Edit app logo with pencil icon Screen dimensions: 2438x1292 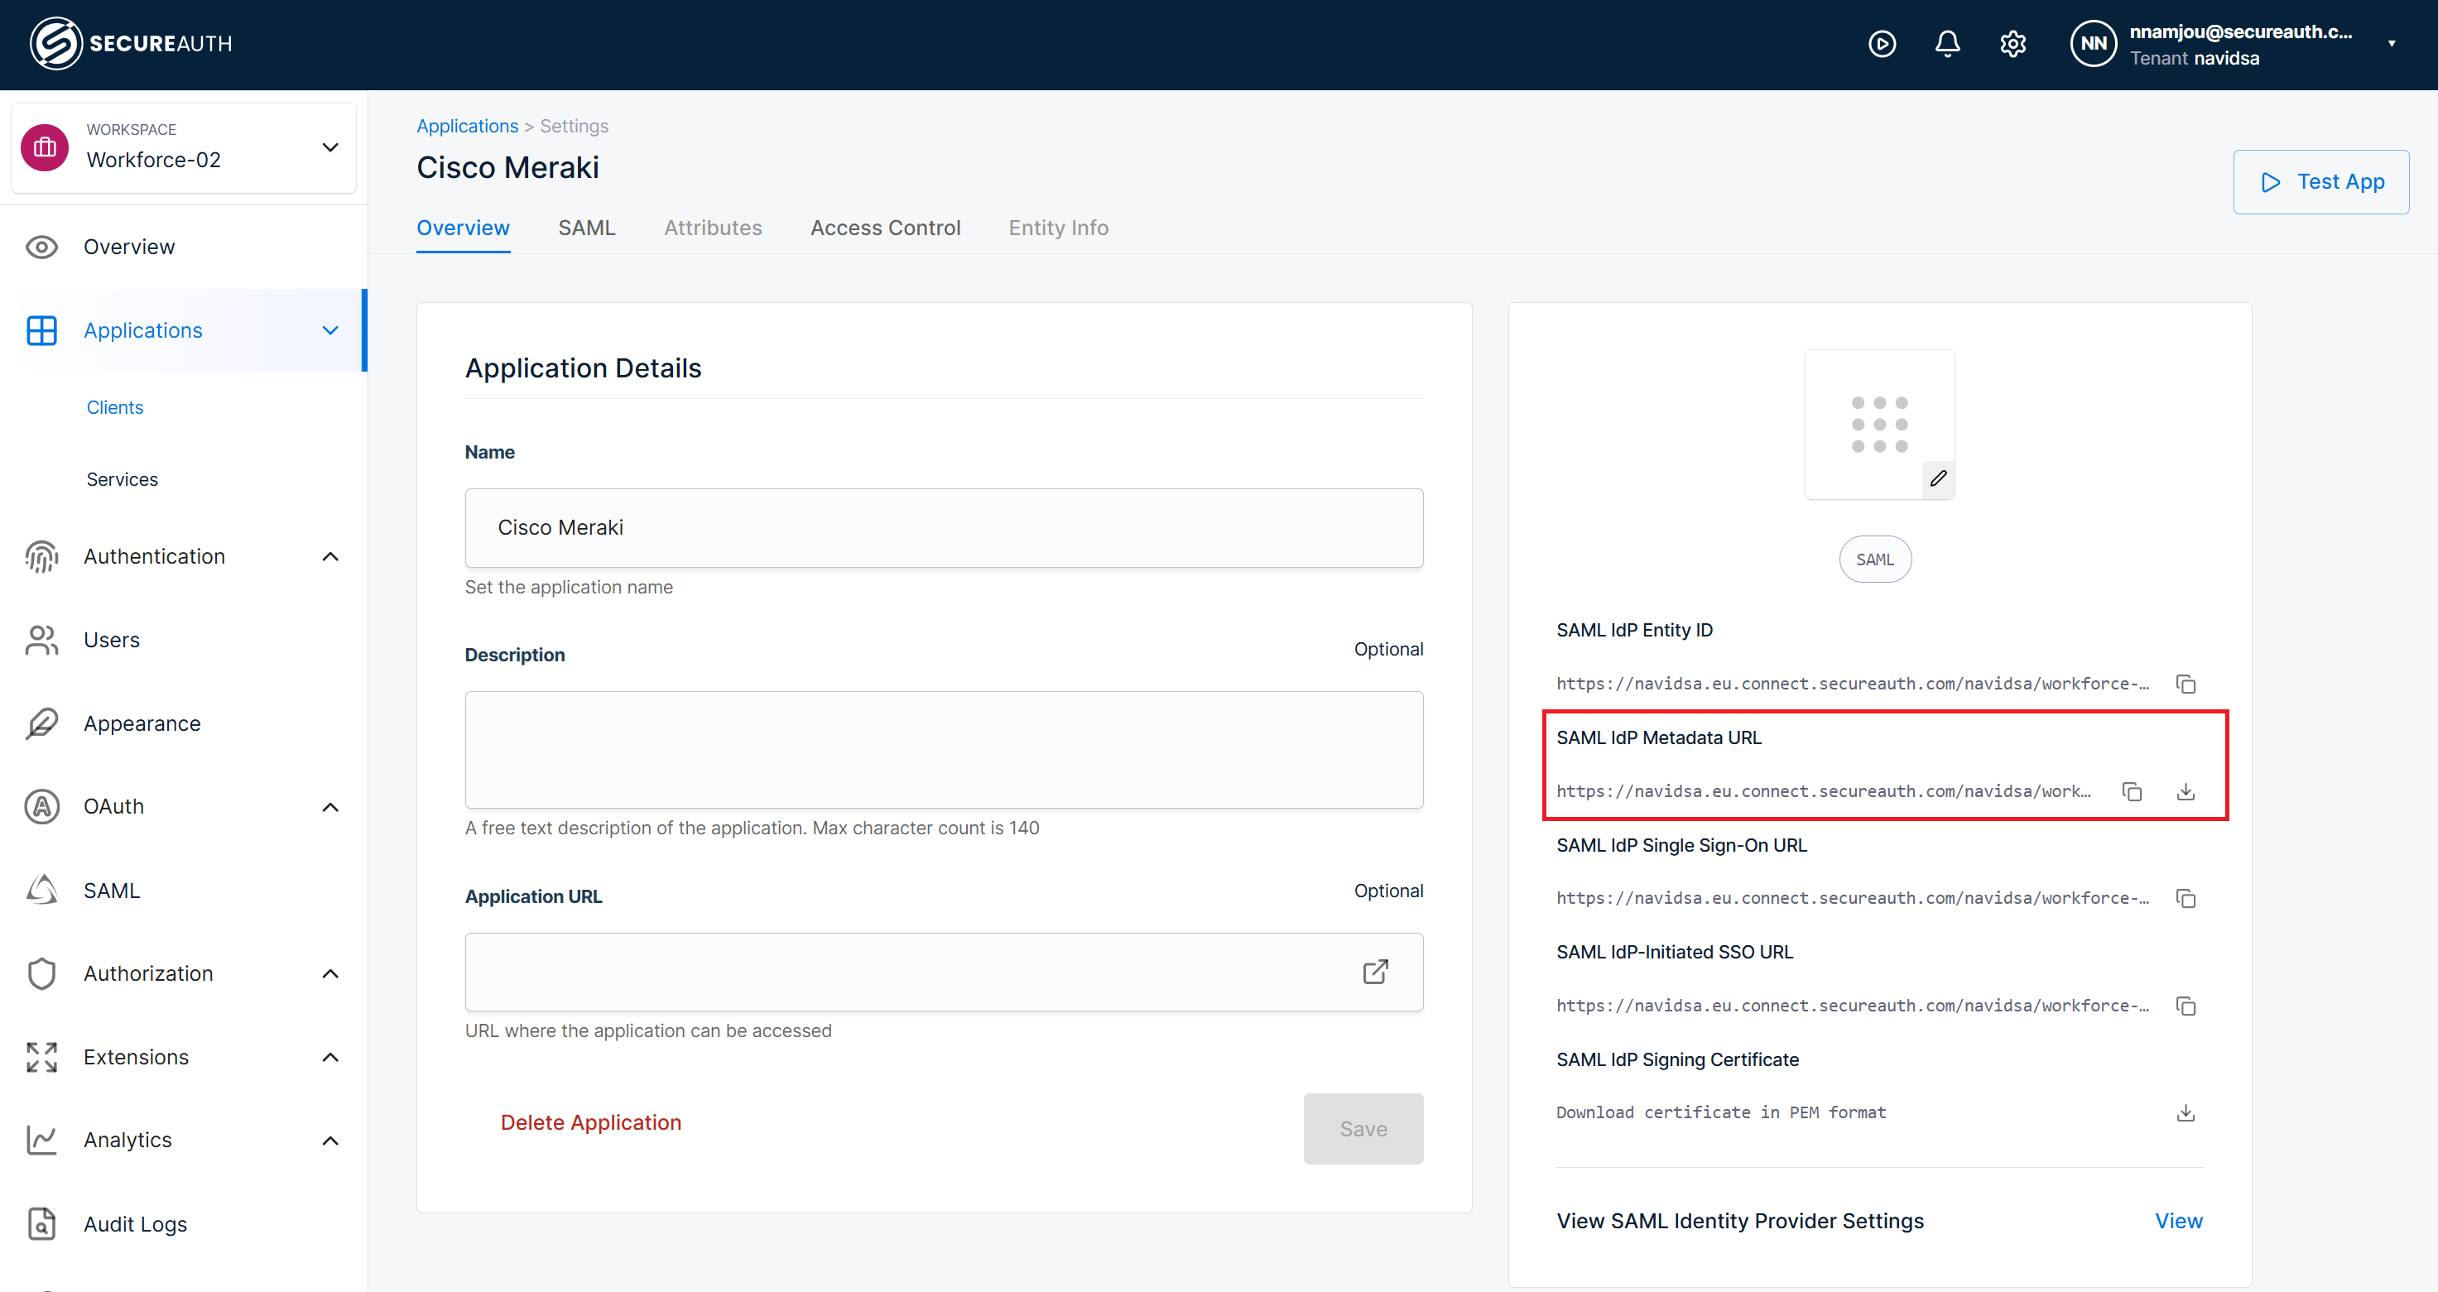pyautogui.click(x=1937, y=479)
